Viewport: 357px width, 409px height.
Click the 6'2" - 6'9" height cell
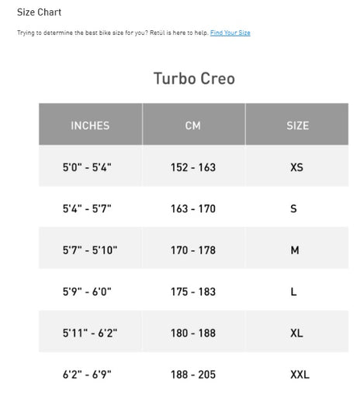coord(90,373)
